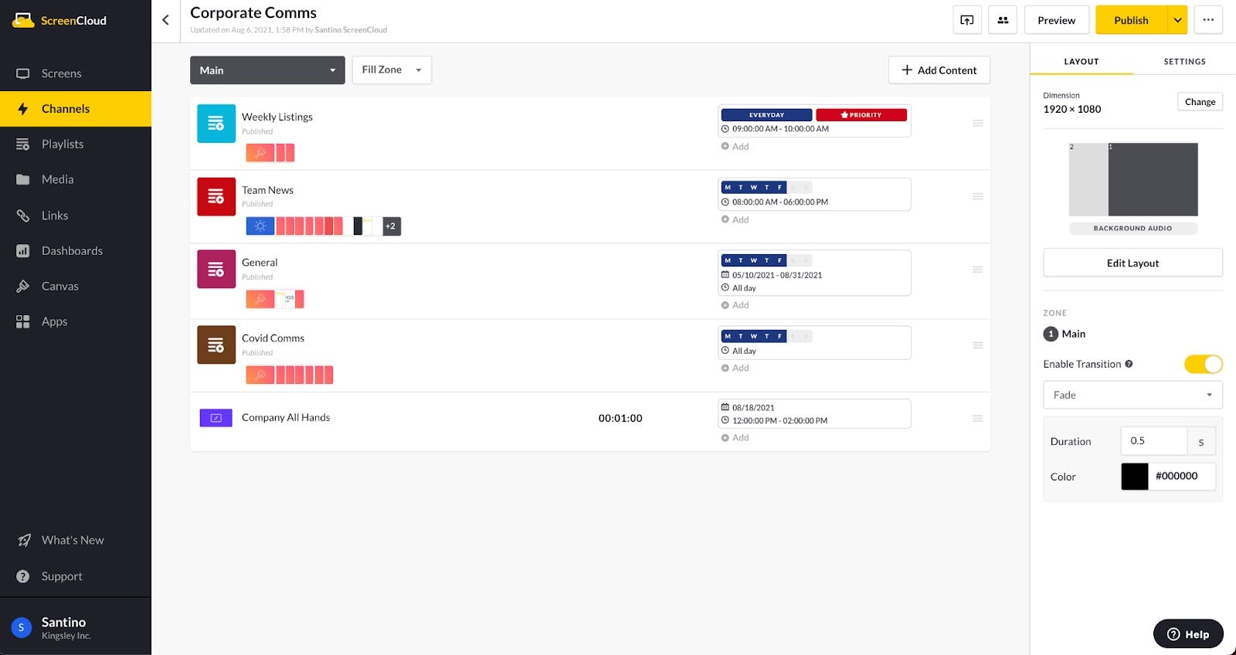This screenshot has height=655, width=1236.
Task: Select zone 1 in the layout preview
Action: click(1153, 179)
